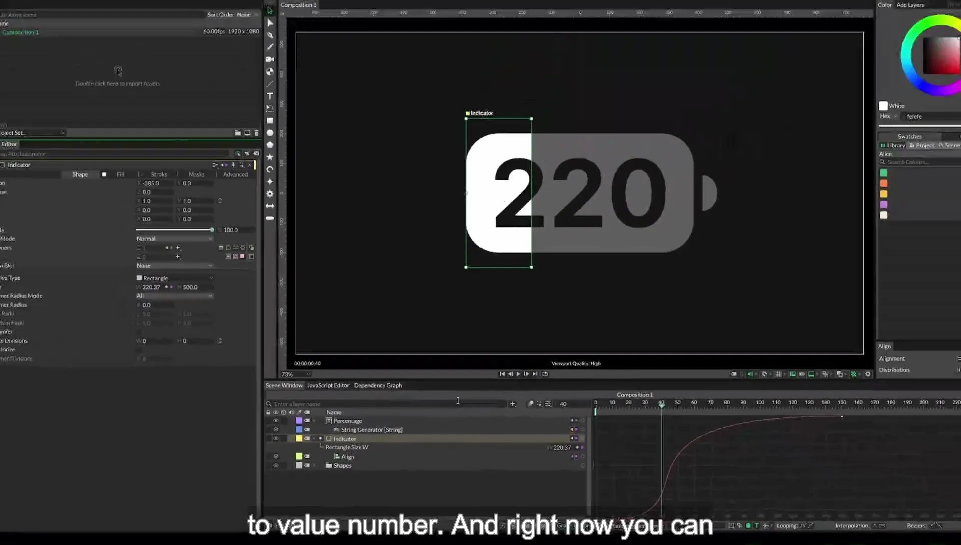Select the Text tool
Image resolution: width=961 pixels, height=545 pixels.
pyautogui.click(x=270, y=96)
